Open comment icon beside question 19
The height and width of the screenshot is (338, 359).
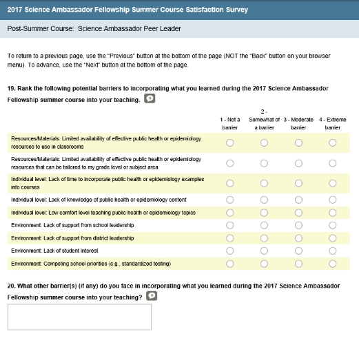[150, 98]
